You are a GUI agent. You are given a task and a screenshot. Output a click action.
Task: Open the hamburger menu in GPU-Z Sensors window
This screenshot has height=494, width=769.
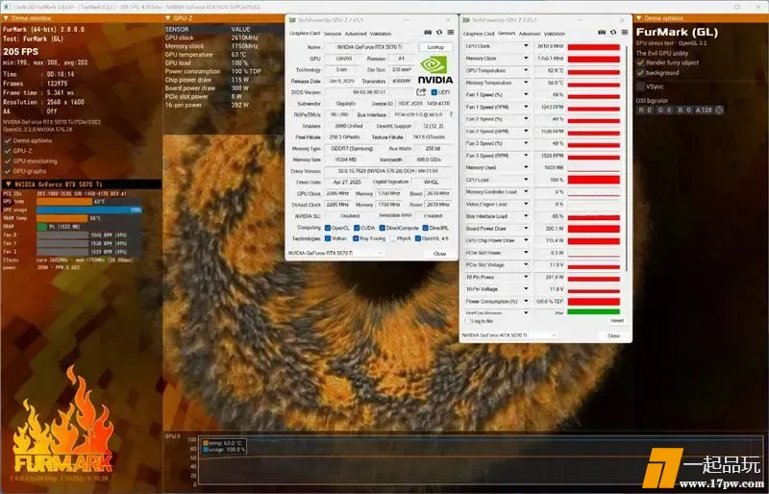click(624, 33)
